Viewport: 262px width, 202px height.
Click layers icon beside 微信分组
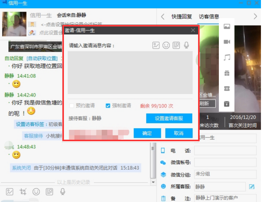point(163,174)
